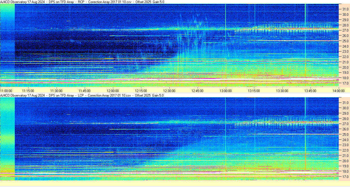Image resolution: width=350 pixels, height=187 pixels.
Task: Click the LCP panel title text
Action: 82,95
